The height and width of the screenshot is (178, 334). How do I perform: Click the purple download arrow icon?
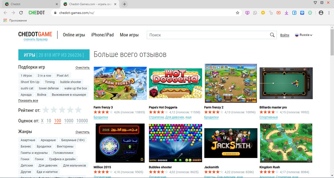point(286,13)
